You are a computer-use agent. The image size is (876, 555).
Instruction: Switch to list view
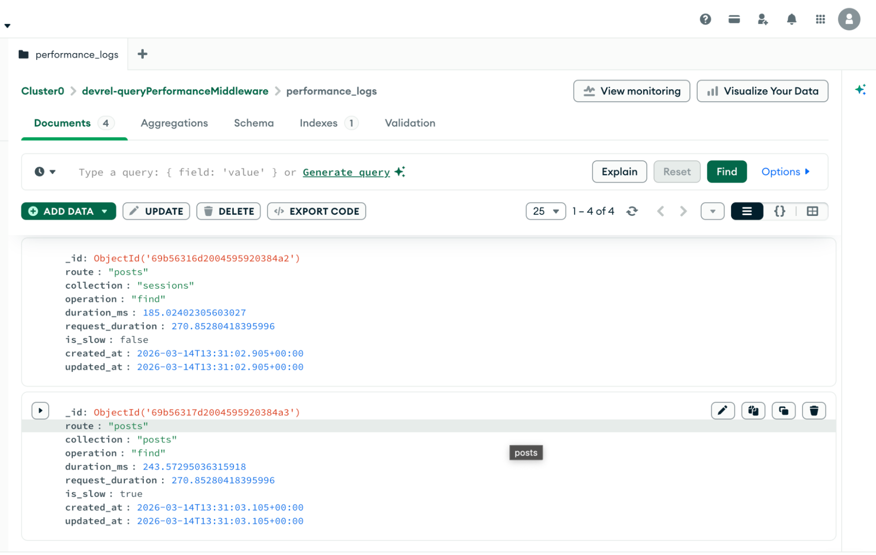747,211
